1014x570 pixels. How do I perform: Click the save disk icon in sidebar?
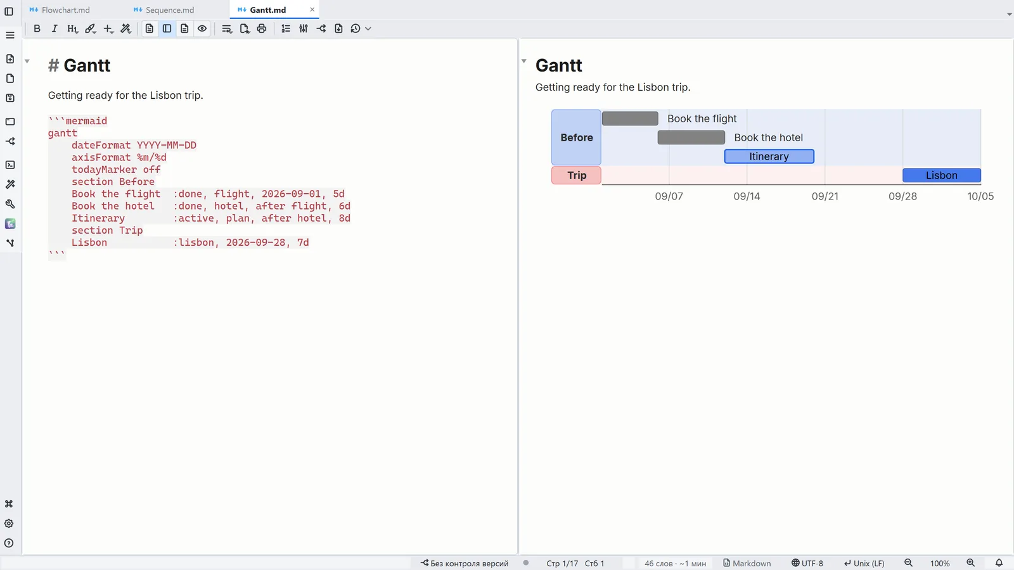10,98
